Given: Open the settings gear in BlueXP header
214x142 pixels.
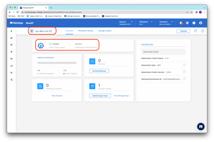Looking at the screenshot, I should pos(187,23).
